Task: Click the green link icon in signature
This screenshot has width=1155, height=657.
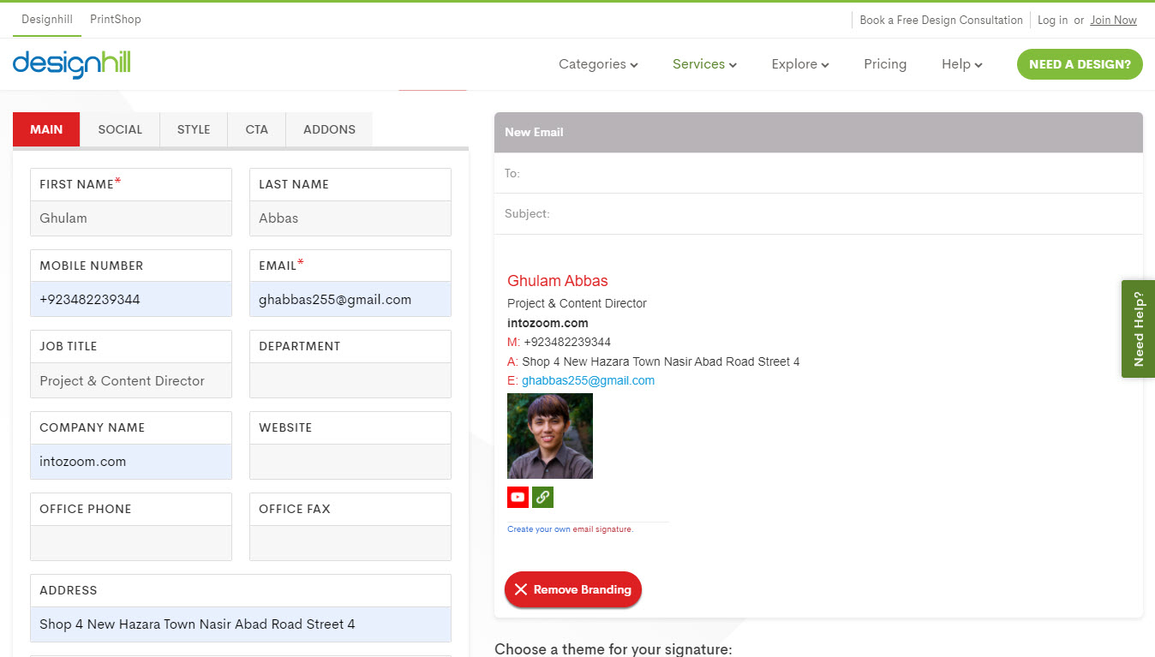Action: click(x=542, y=497)
